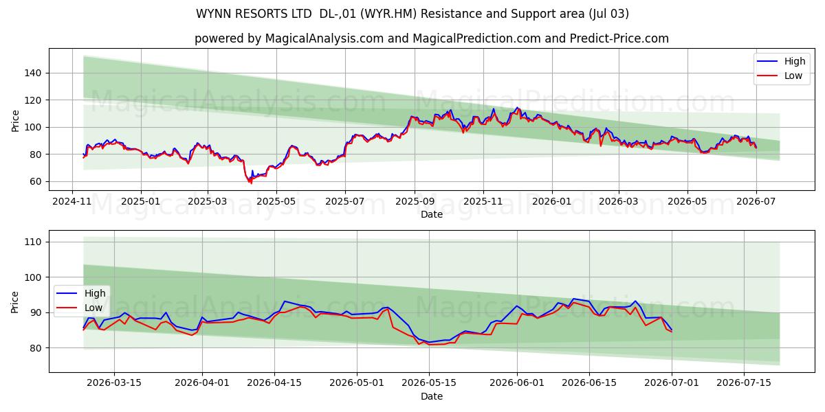Click the '2026-07' tick label on top chart

pyautogui.click(x=756, y=203)
